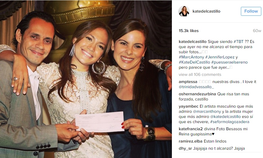263x158 pixels.
Task: Click the posted photo of three people
Action: [x=86, y=79]
